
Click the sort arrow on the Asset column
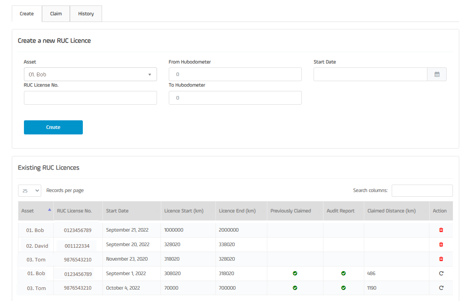click(x=49, y=210)
